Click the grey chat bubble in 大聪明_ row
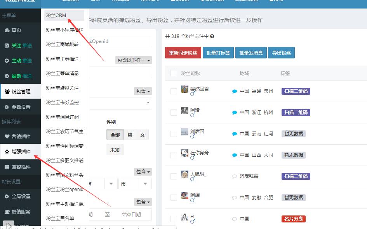Screen dimensions: 367x229 234,176
